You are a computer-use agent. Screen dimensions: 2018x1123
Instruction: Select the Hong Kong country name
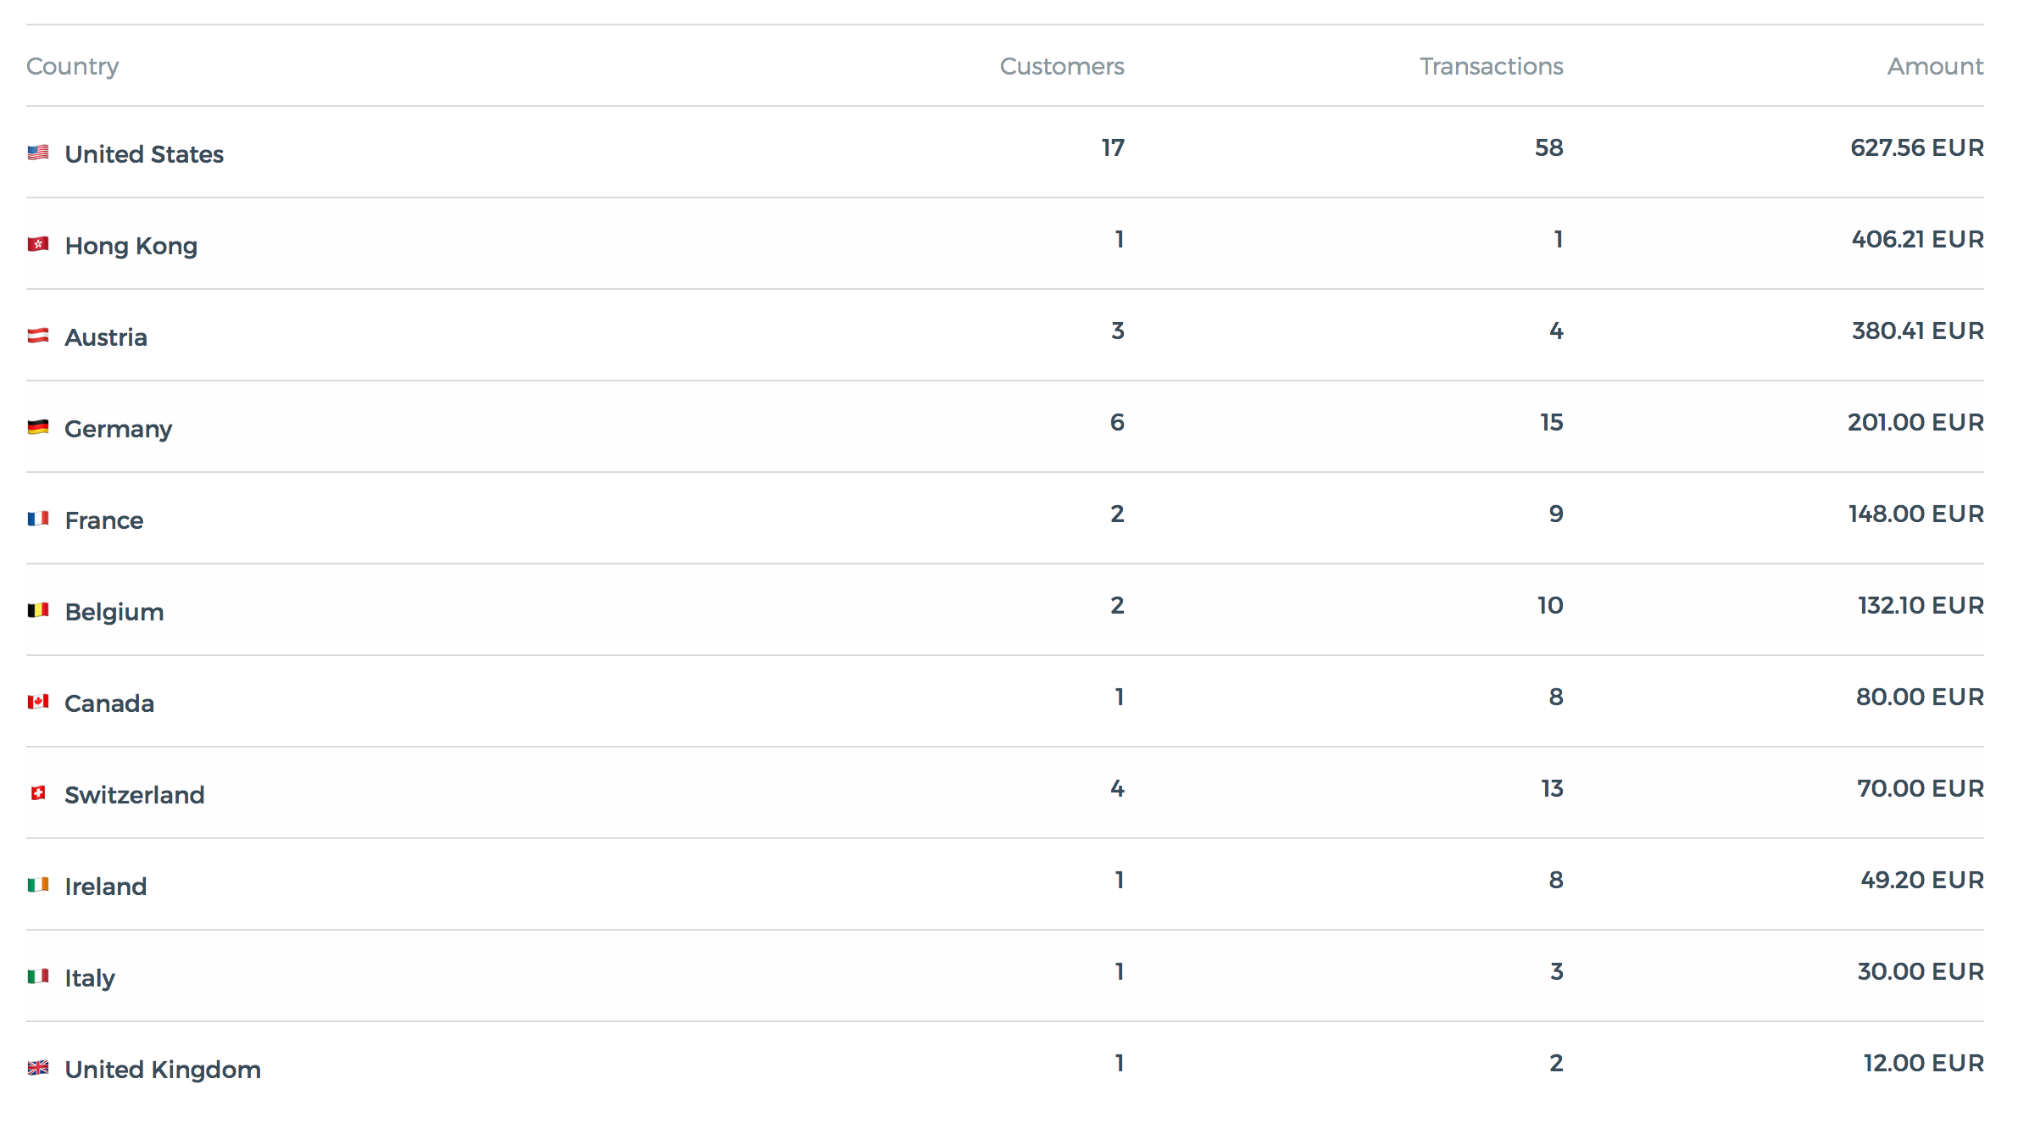click(x=131, y=247)
